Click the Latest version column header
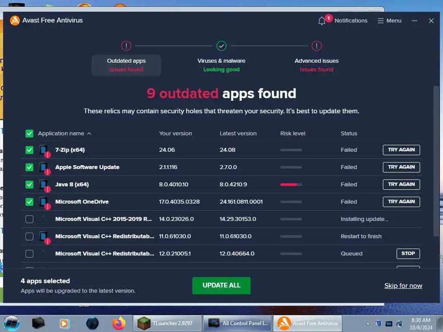Viewport: 443px width, 332px height. click(x=238, y=133)
